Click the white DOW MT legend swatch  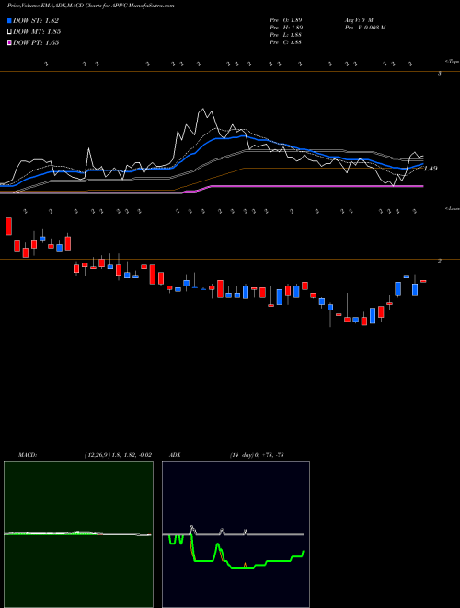[10, 31]
